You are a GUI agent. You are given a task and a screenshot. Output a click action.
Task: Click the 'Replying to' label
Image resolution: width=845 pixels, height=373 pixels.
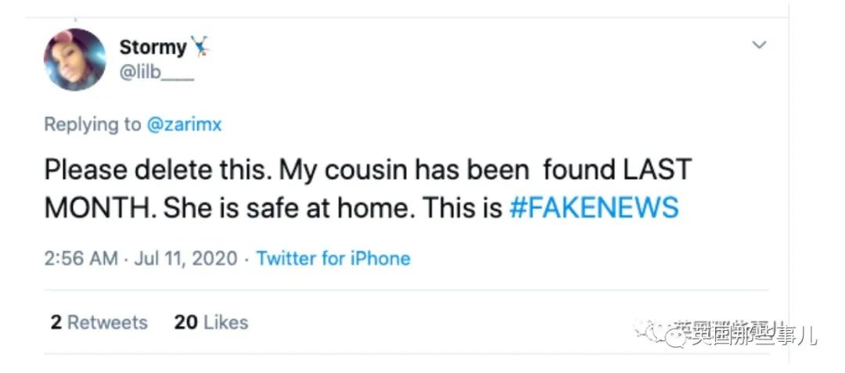[x=93, y=124]
